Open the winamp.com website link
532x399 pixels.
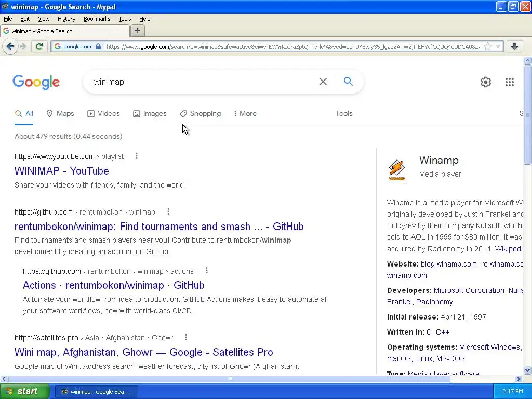coord(407,275)
